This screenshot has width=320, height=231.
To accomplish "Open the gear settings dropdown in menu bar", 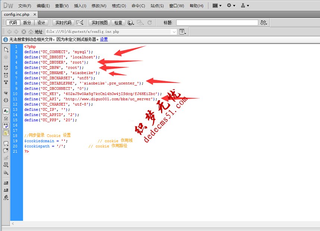I will (231, 5).
